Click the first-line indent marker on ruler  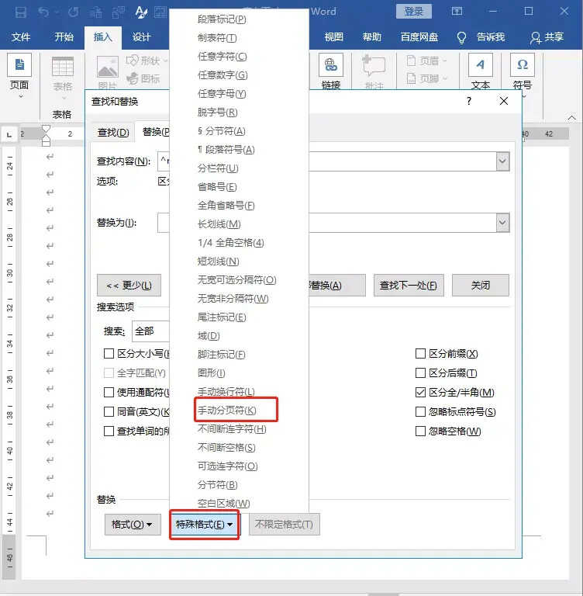46,129
